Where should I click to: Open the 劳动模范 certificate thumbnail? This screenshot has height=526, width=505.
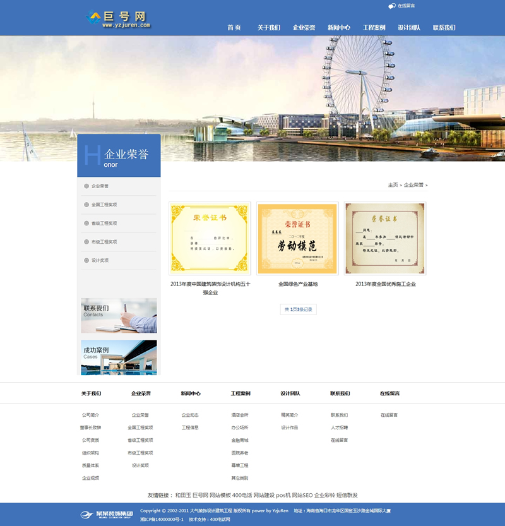click(x=297, y=239)
